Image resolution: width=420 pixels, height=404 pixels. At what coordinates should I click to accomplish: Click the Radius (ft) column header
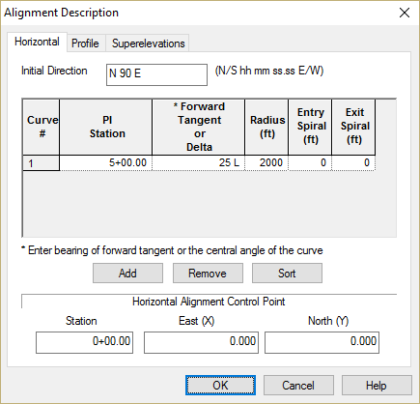tap(266, 127)
